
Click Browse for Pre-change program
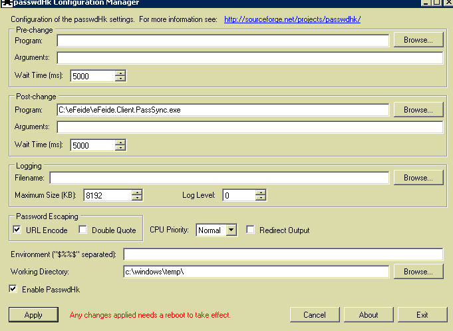click(418, 40)
